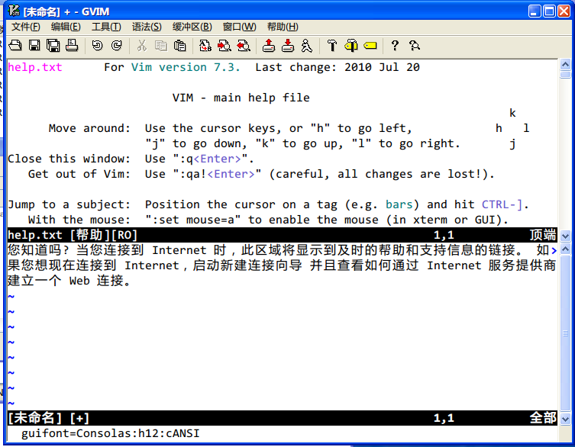The image size is (575, 447).
Task: Click the Save All files icon
Action: [53, 46]
